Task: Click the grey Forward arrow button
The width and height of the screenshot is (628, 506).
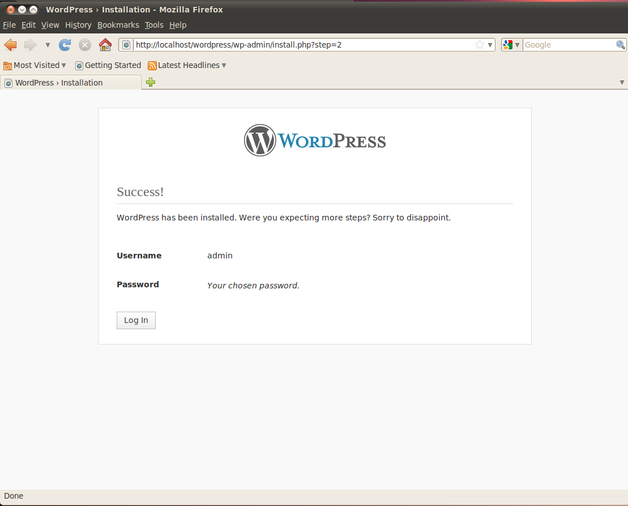Action: pyautogui.click(x=31, y=45)
